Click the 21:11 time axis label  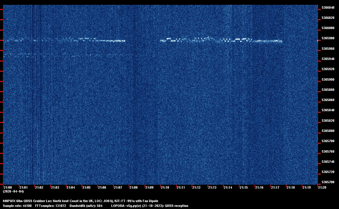point(181,187)
